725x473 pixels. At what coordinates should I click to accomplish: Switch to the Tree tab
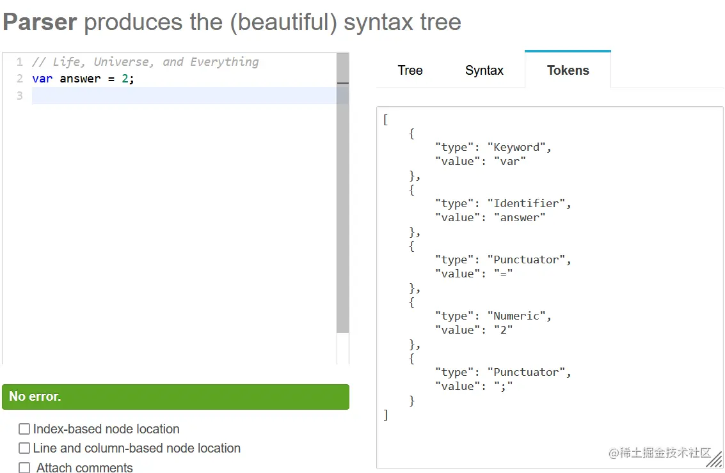[410, 70]
